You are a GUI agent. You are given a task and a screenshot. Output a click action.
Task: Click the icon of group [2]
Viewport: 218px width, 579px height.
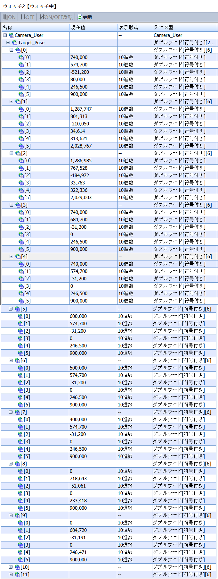pos(18,153)
